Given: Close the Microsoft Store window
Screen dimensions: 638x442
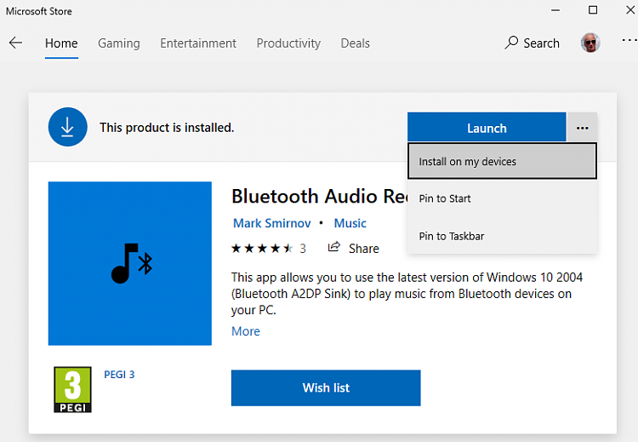Looking at the screenshot, I should pyautogui.click(x=630, y=10).
